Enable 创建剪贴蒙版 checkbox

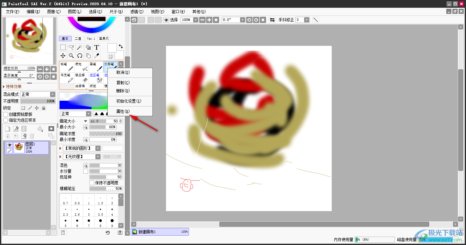6,114
